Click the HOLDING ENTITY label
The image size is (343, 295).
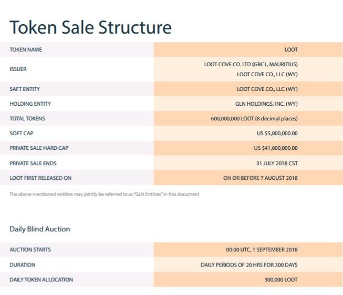click(30, 104)
